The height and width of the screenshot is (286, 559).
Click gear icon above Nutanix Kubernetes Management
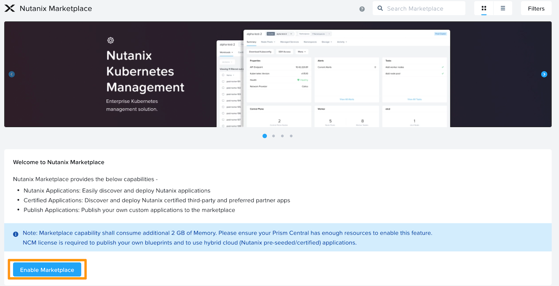[x=111, y=40]
